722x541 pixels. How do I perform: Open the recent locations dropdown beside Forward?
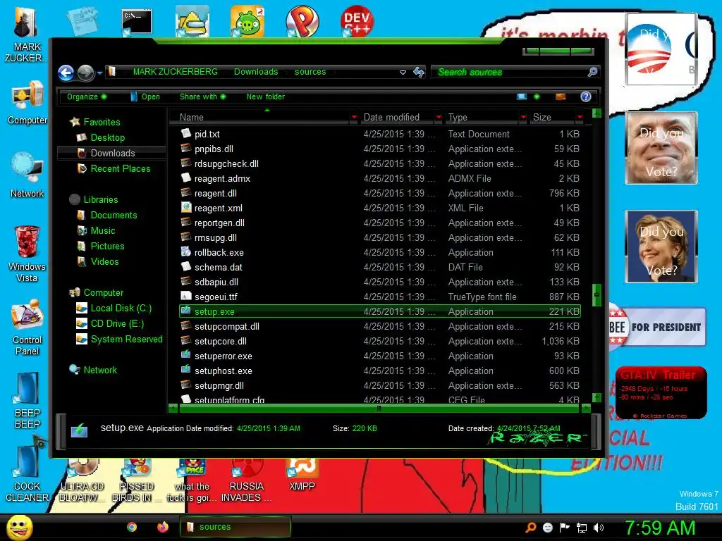(99, 73)
